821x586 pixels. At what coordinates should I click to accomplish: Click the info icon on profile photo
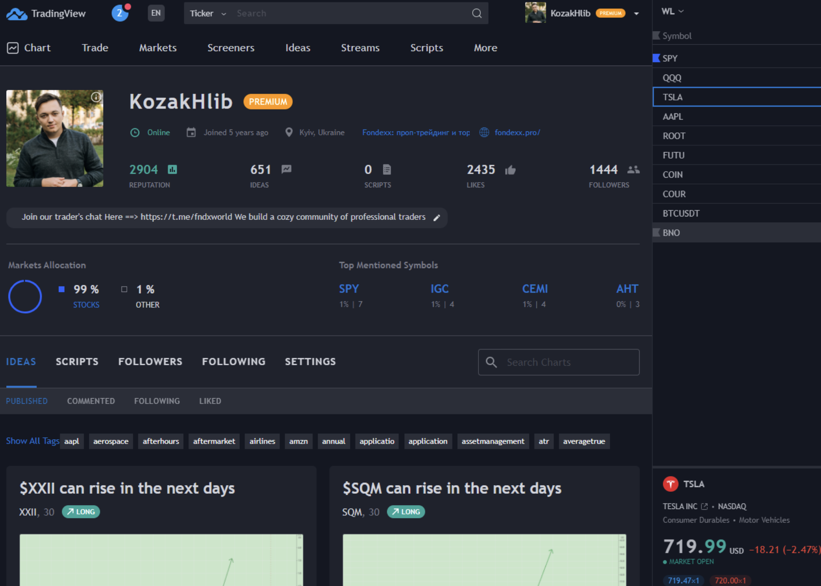click(x=96, y=98)
